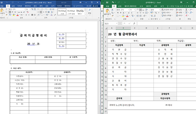Toggle Wrap Text in Excel alignment group

pos(147,10)
